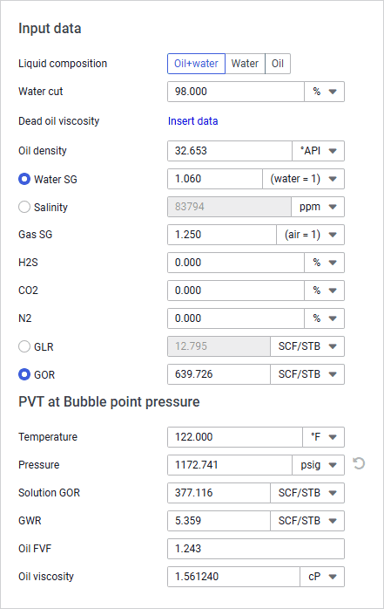Switch liquid composition to Water
384x609 pixels.
[x=245, y=64]
